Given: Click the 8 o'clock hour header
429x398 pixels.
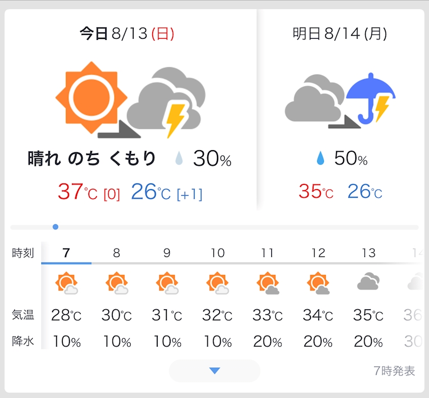Looking at the screenshot, I should (116, 253).
